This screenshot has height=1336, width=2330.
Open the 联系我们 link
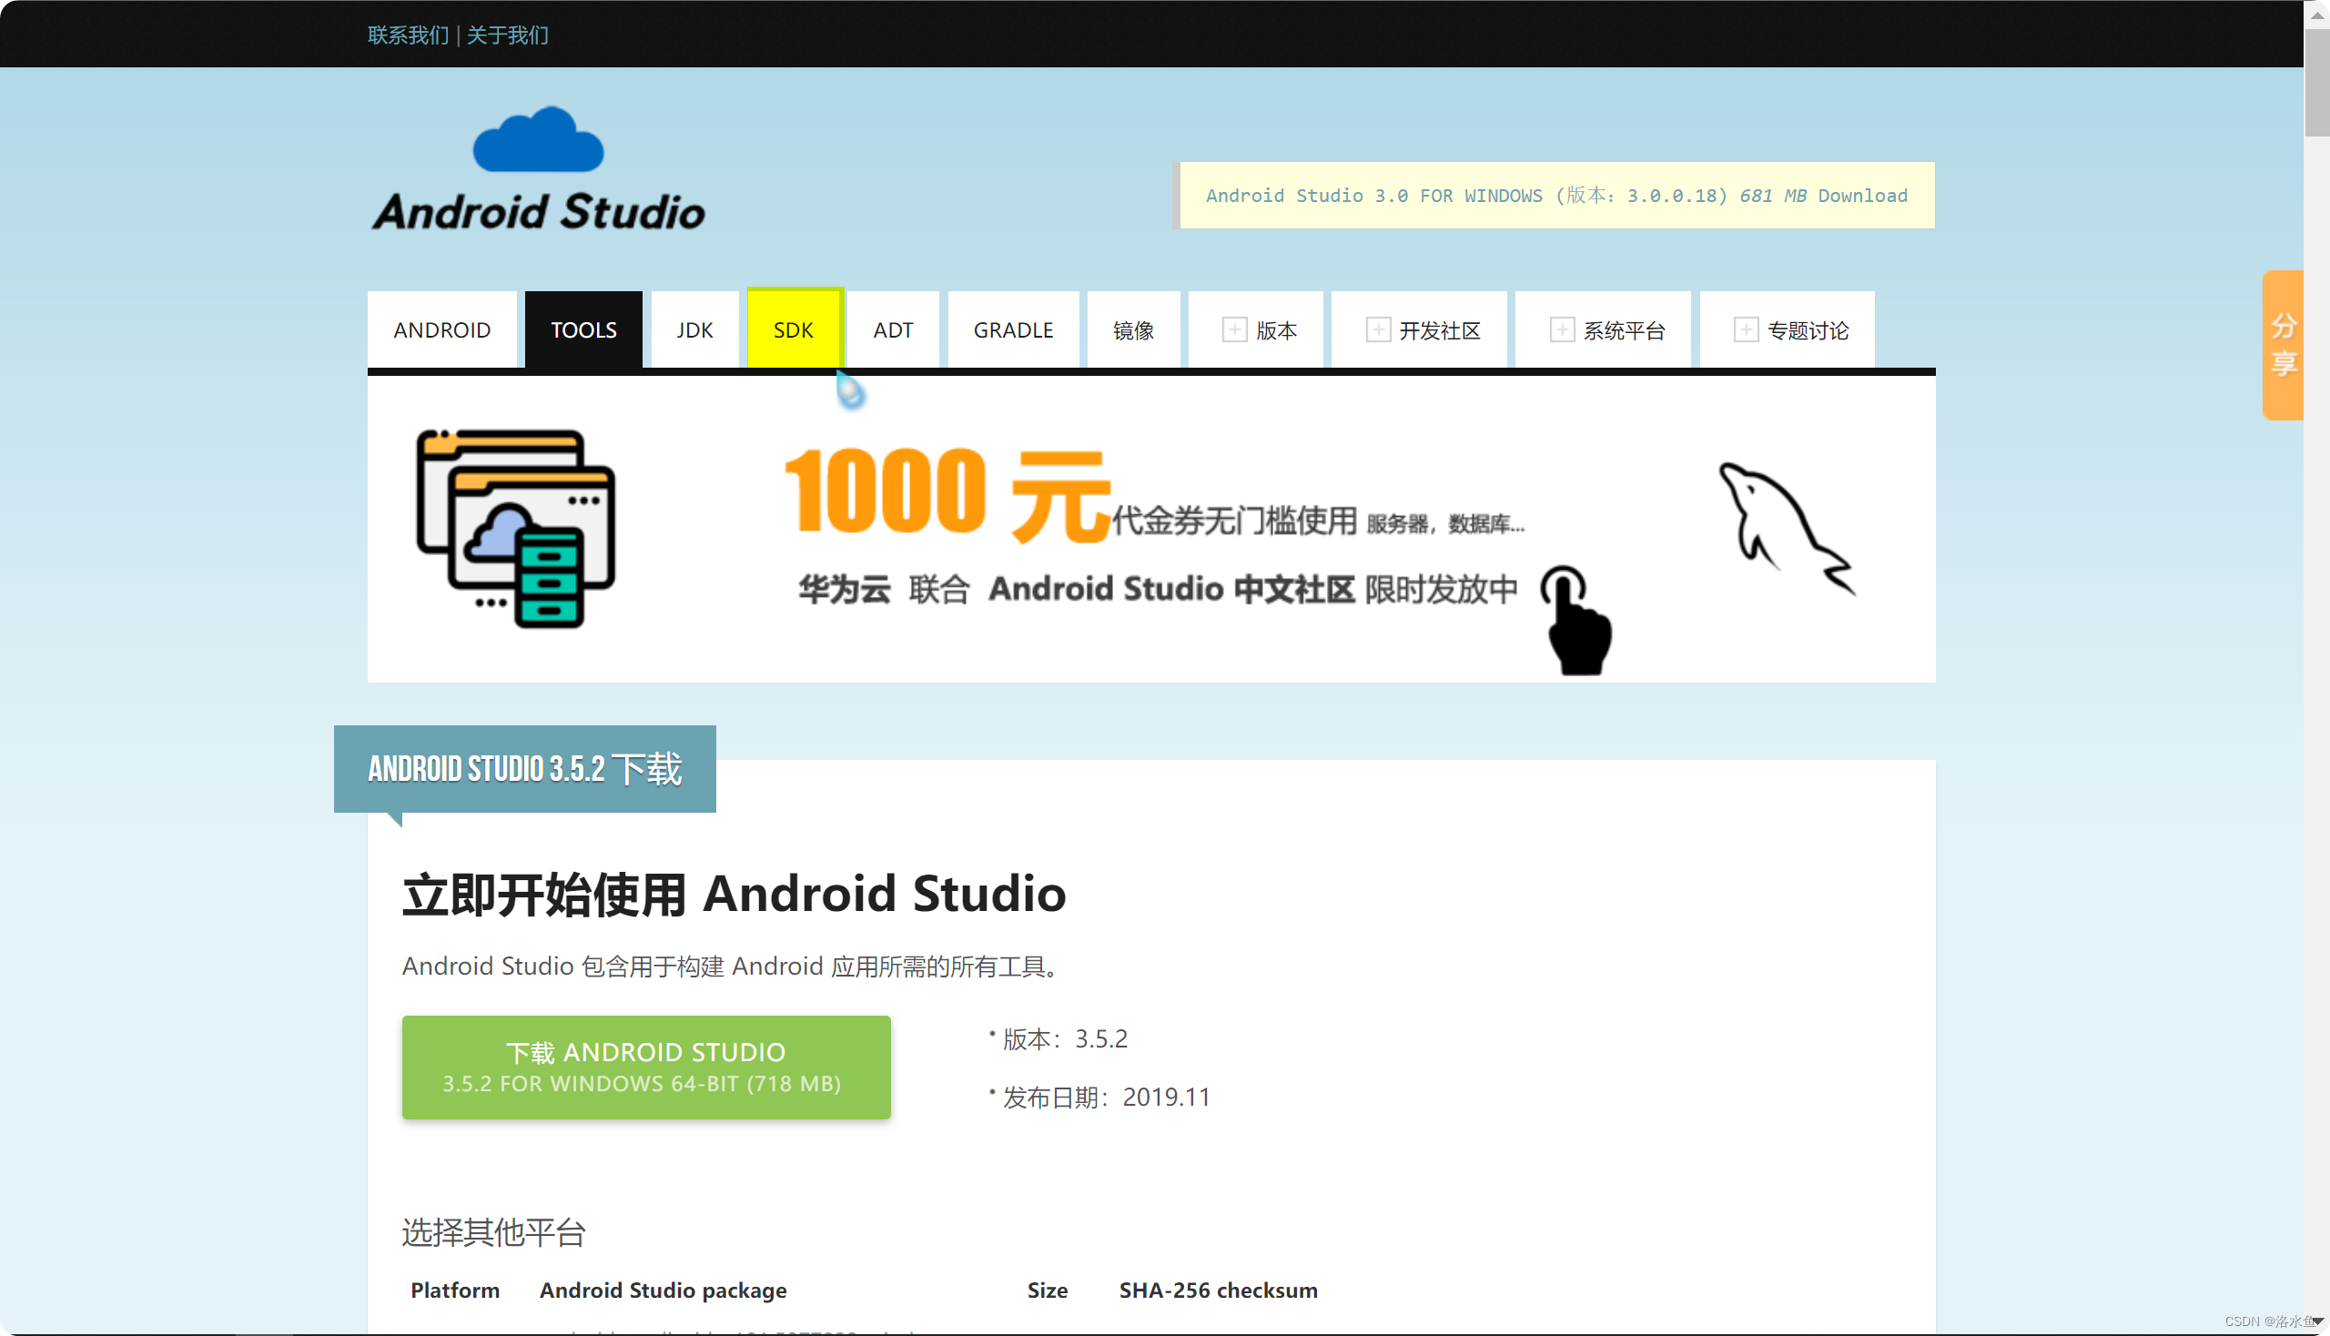click(x=409, y=35)
